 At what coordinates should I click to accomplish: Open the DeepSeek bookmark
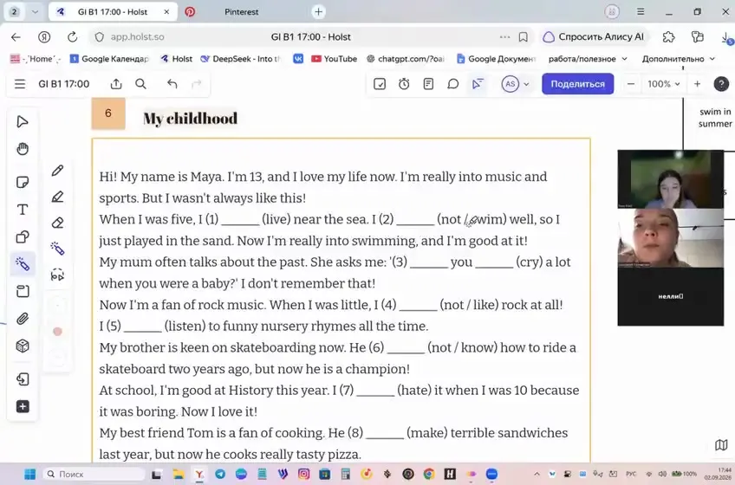pyautogui.click(x=240, y=59)
